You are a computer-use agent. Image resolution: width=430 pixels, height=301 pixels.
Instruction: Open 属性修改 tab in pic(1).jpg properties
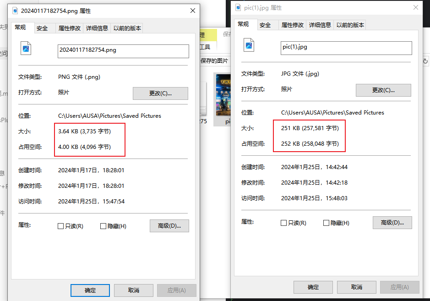(292, 25)
